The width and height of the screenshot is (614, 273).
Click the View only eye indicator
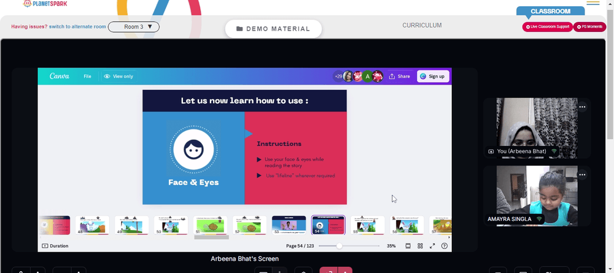(119, 76)
